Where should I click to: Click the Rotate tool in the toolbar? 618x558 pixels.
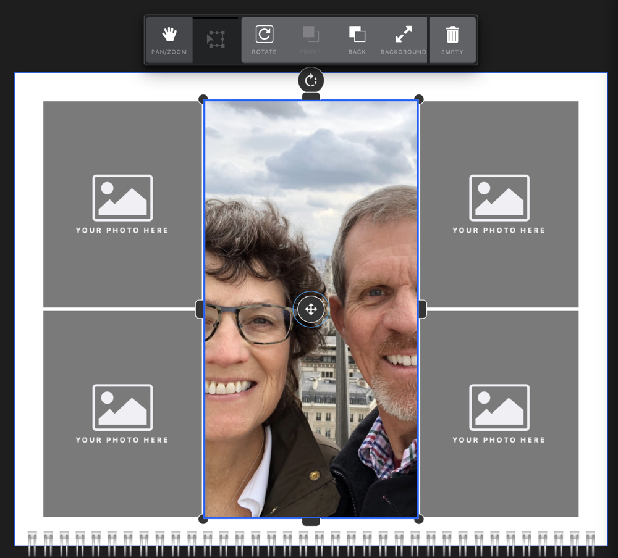pos(264,40)
